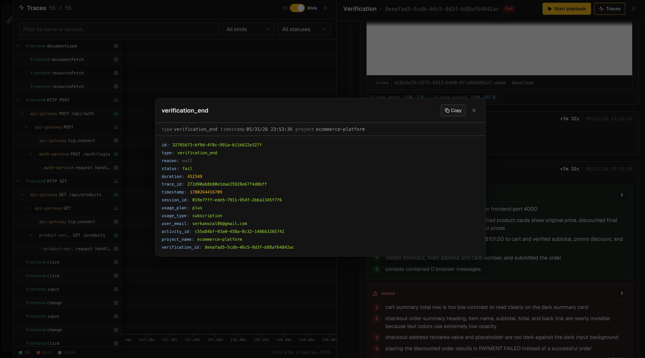Collapse api-gateway GET /api/products chevron

click(22, 195)
